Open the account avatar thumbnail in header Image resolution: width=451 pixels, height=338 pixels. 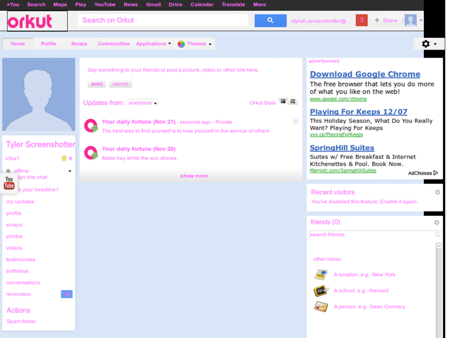pos(410,20)
